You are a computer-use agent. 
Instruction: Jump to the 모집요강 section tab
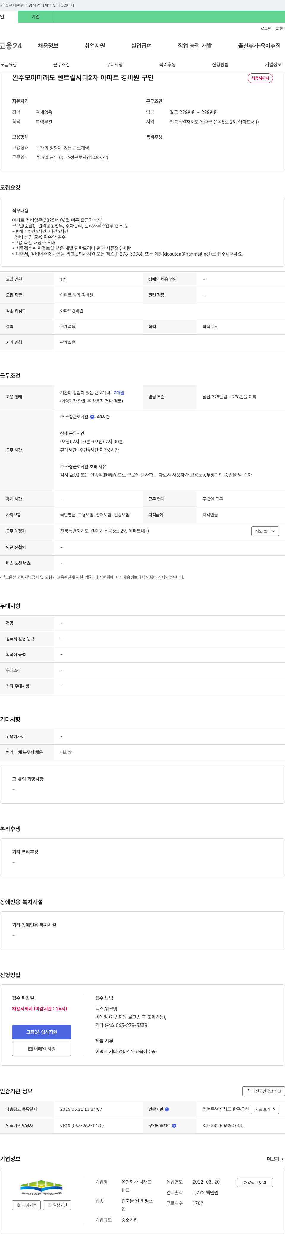tap(9, 64)
